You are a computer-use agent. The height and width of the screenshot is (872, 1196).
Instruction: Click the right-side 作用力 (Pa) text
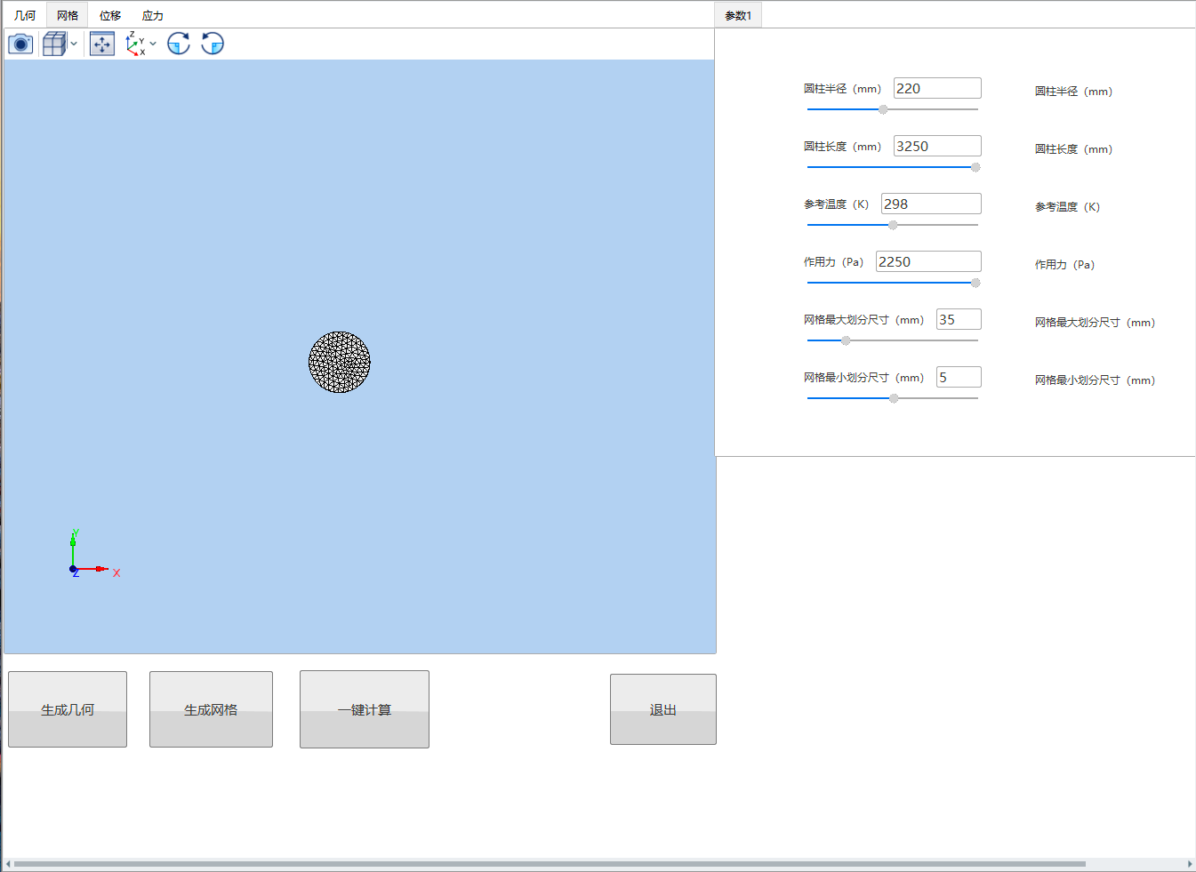click(x=1064, y=265)
